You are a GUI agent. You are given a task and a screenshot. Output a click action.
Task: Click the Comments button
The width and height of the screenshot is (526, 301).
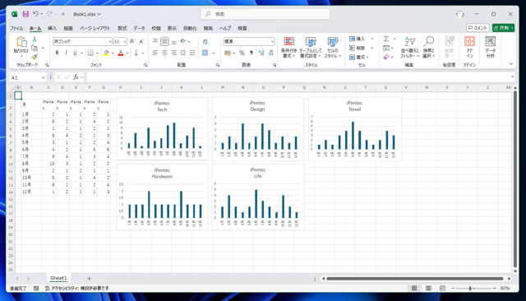coord(478,28)
